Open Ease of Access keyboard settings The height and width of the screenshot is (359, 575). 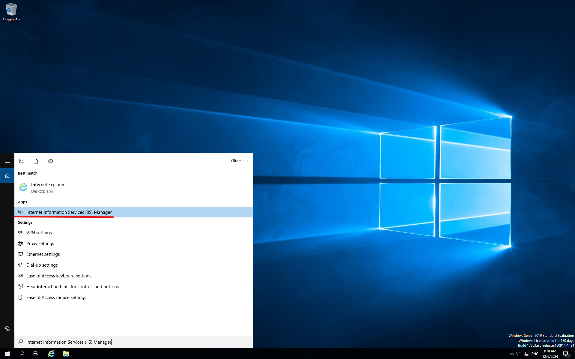pos(133,276)
